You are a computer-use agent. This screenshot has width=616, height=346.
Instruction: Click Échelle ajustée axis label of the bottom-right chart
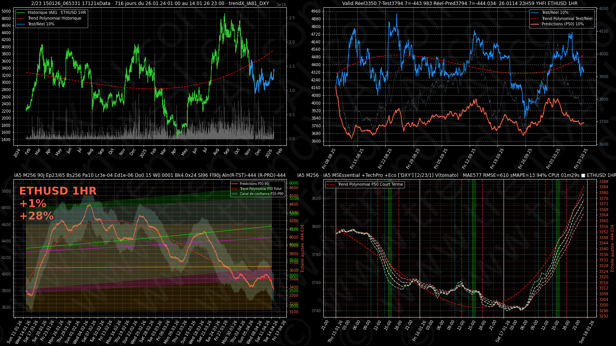pyautogui.click(x=613, y=248)
